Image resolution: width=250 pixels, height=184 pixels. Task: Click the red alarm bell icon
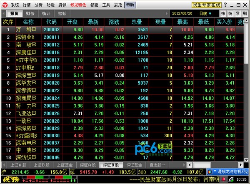pyautogui.click(x=224, y=179)
